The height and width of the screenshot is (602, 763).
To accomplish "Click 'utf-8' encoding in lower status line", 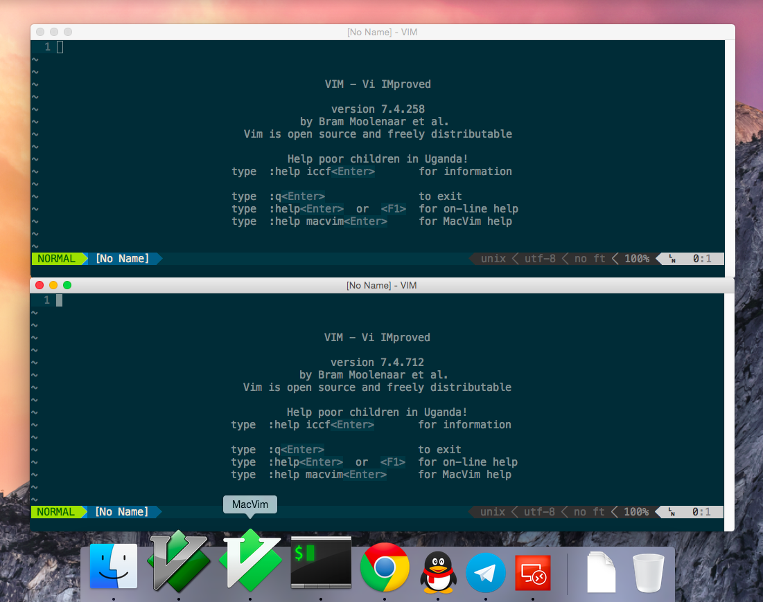I will tap(539, 511).
